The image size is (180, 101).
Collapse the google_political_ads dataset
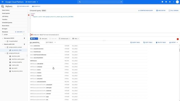(5, 53)
